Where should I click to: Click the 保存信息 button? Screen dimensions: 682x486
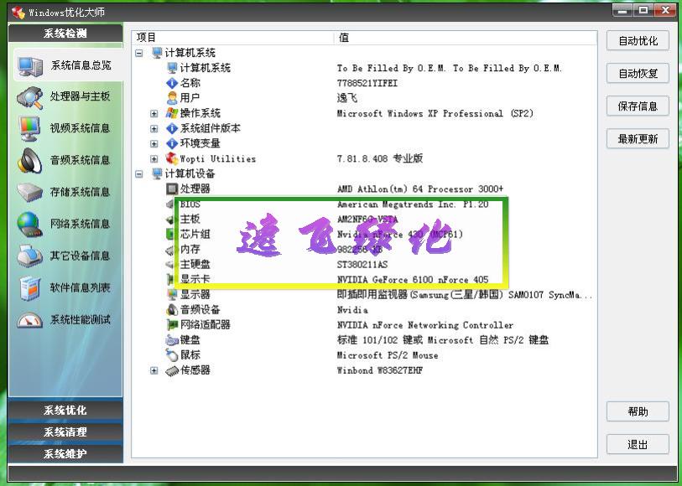638,106
